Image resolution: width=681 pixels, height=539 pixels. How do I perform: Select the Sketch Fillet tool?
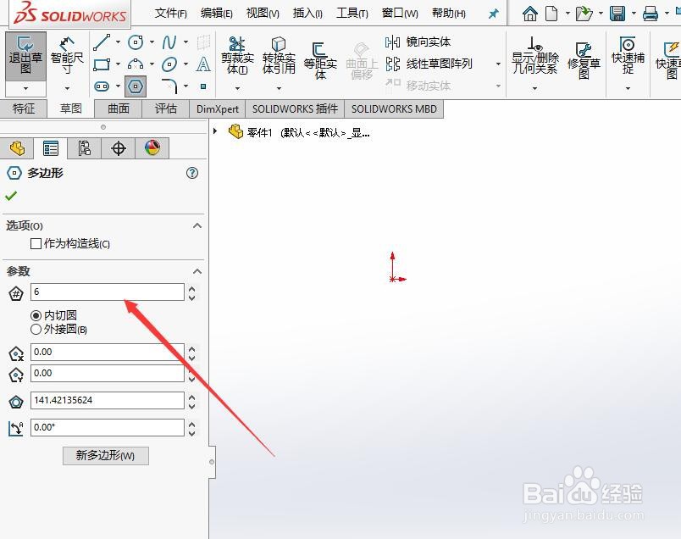click(x=169, y=86)
